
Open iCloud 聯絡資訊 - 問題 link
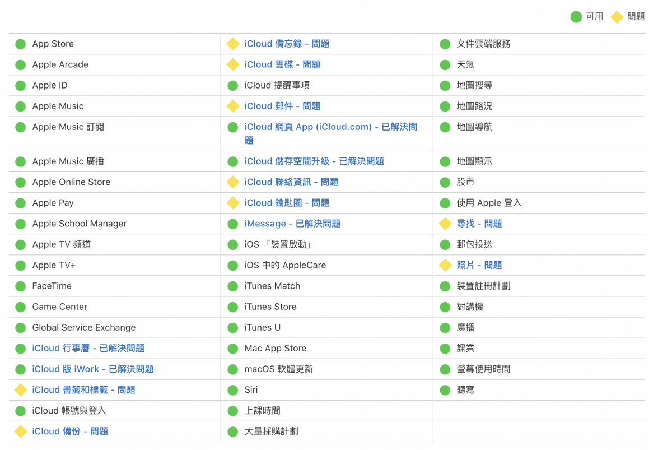pyautogui.click(x=291, y=182)
